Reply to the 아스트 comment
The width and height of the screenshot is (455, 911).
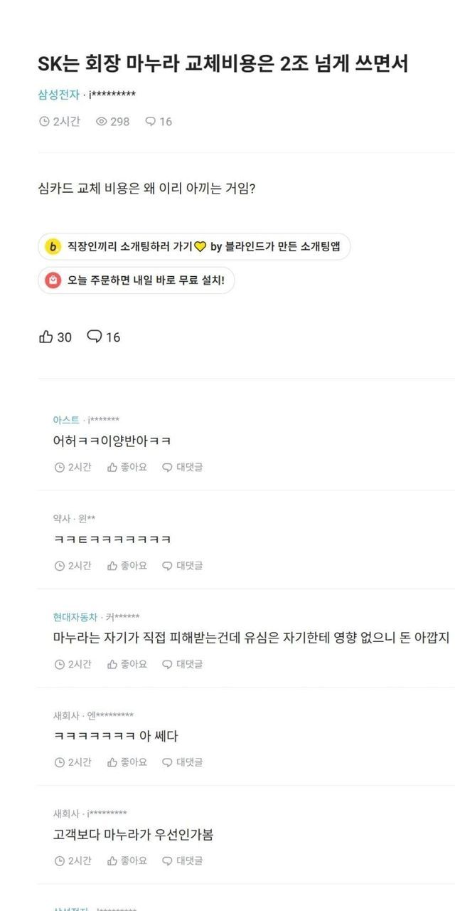pos(183,468)
